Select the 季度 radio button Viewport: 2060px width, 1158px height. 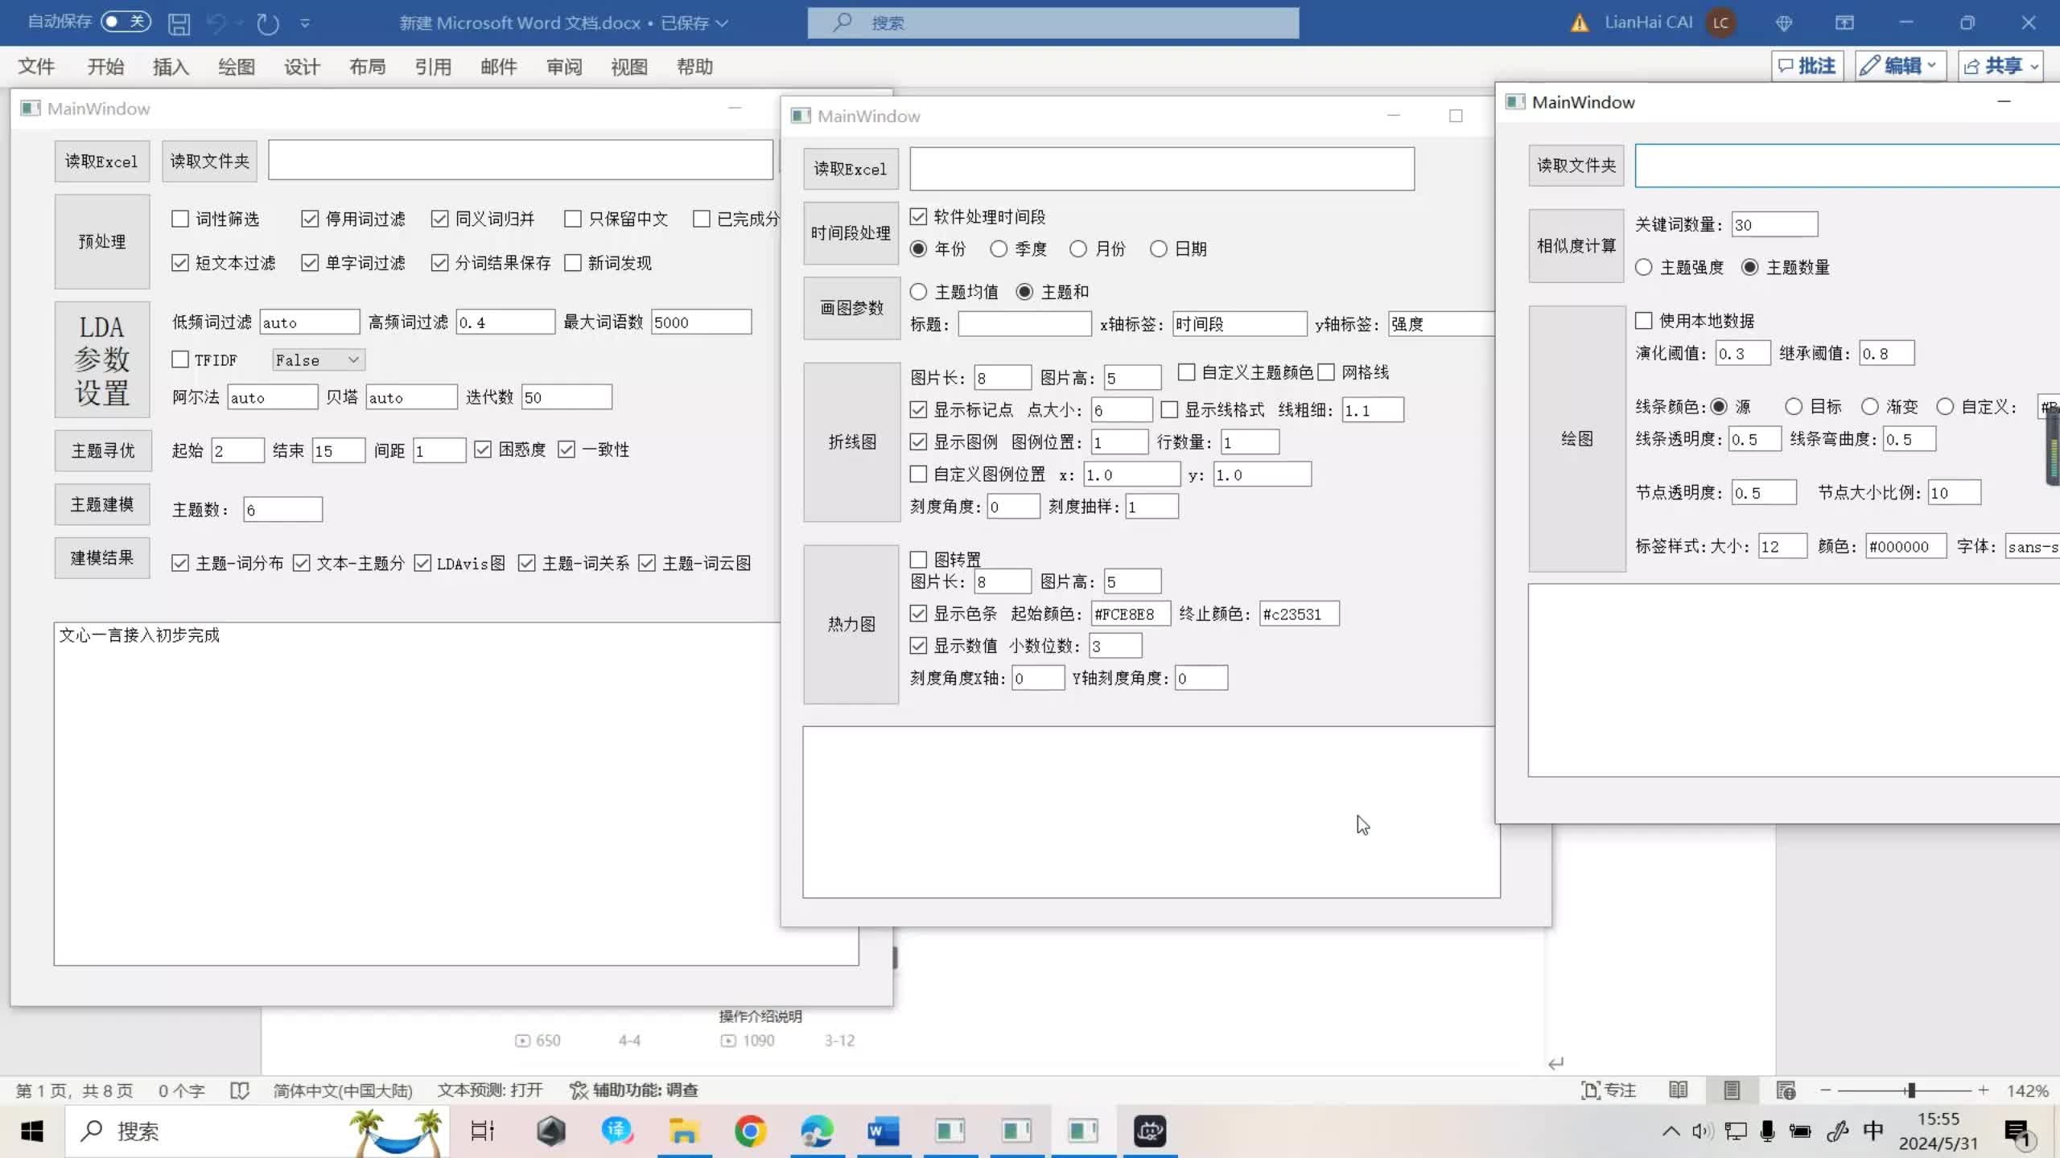pyautogui.click(x=999, y=249)
